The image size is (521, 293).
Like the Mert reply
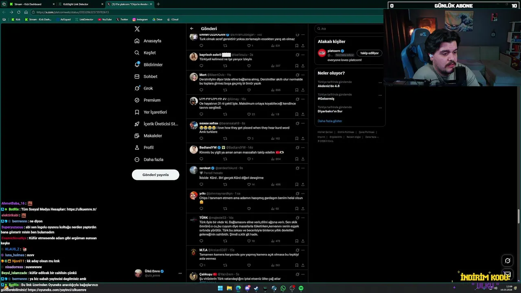(249, 90)
